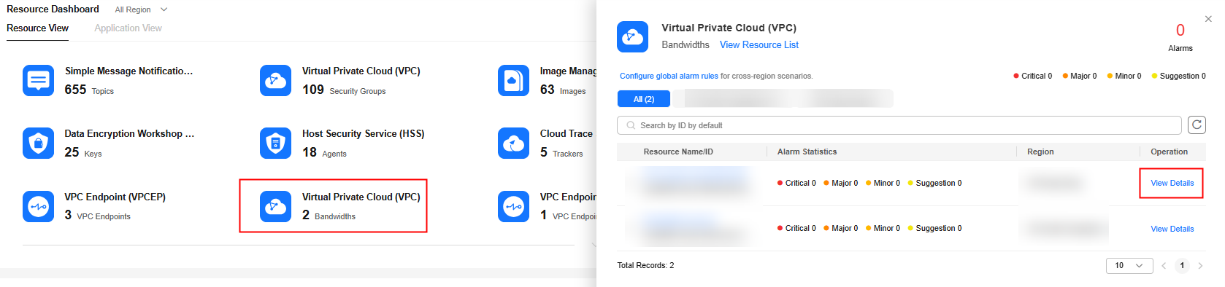Select page number 1
1225x287 pixels.
[1182, 266]
